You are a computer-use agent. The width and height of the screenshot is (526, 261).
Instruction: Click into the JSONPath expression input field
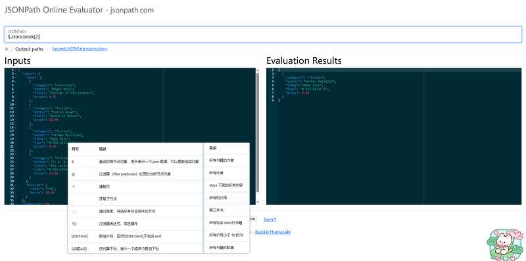[x=262, y=35]
